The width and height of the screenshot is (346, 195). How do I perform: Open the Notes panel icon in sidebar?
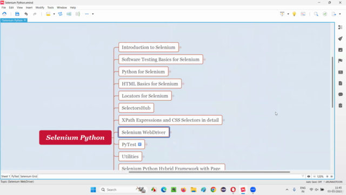pyautogui.click(x=340, y=83)
